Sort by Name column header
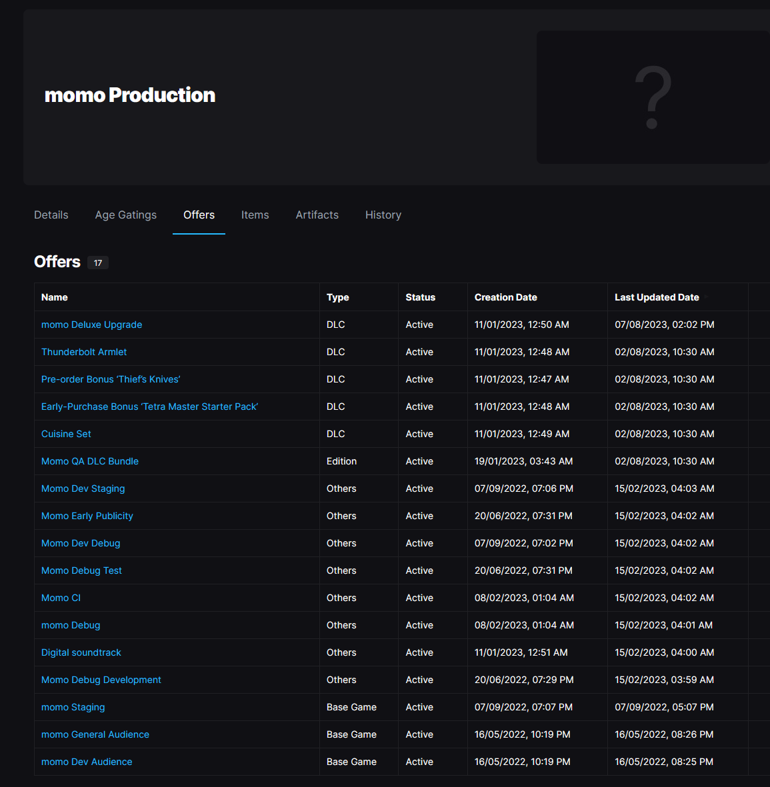Viewport: 770px width, 787px height. (54, 297)
